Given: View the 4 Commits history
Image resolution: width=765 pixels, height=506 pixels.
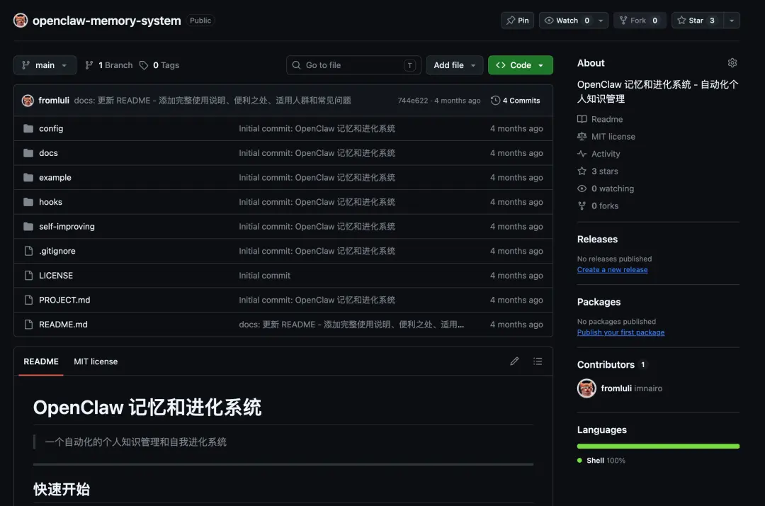Looking at the screenshot, I should [x=515, y=101].
